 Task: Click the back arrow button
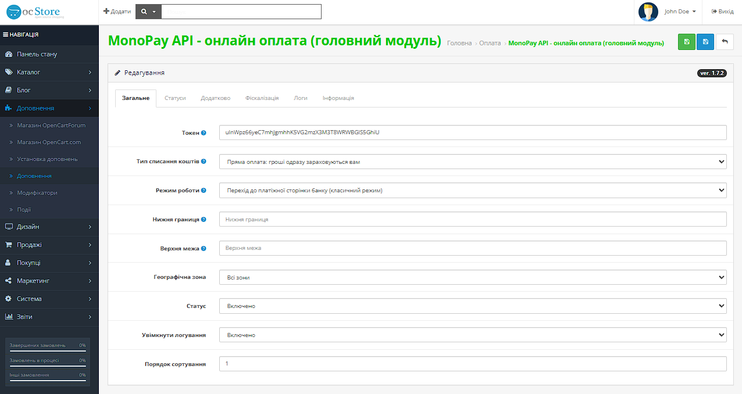(725, 41)
